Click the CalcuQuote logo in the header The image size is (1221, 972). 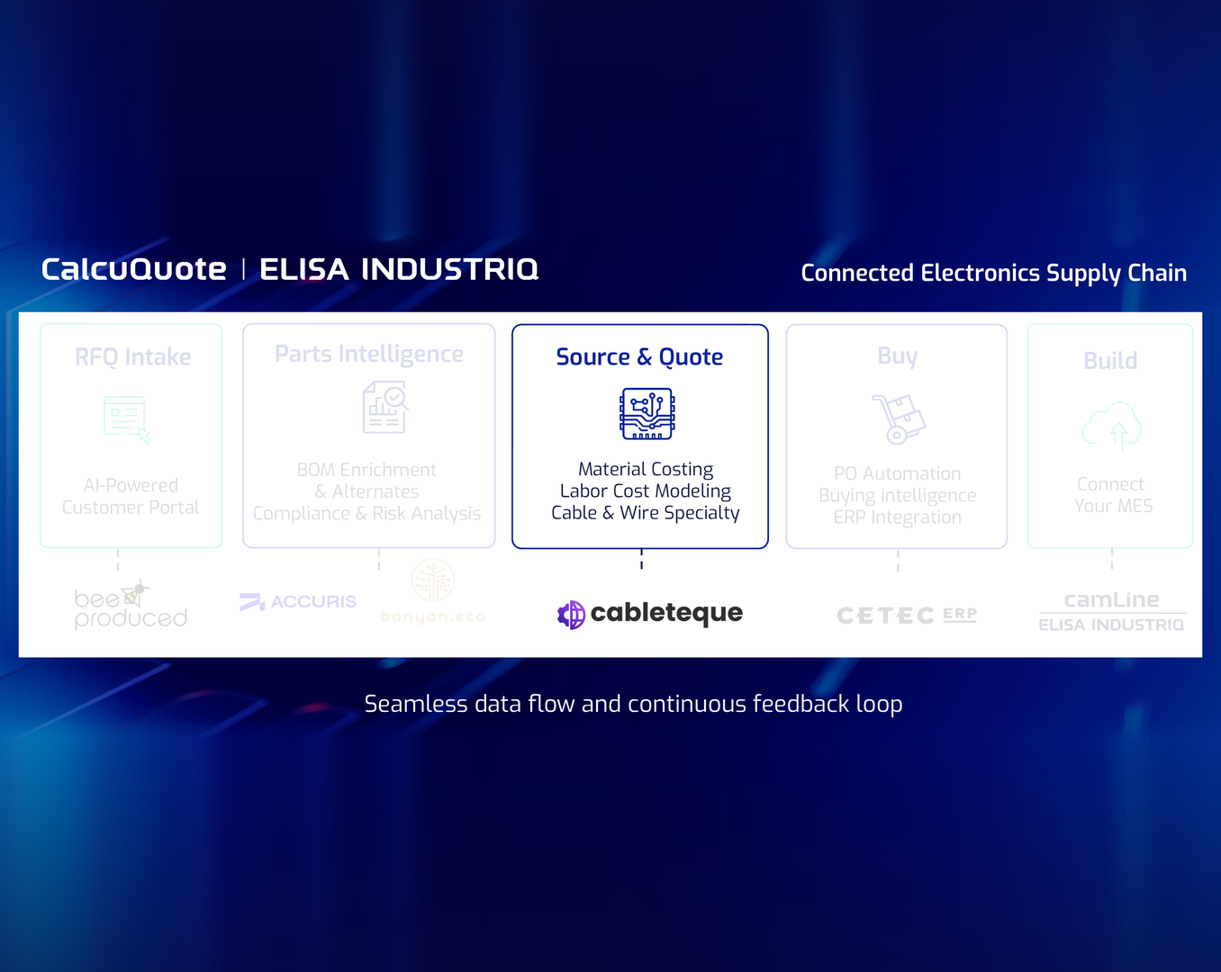(x=134, y=269)
